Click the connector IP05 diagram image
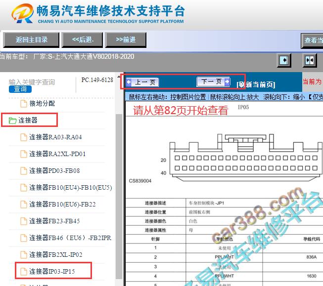This screenshot has height=286, width=323. pos(246,158)
